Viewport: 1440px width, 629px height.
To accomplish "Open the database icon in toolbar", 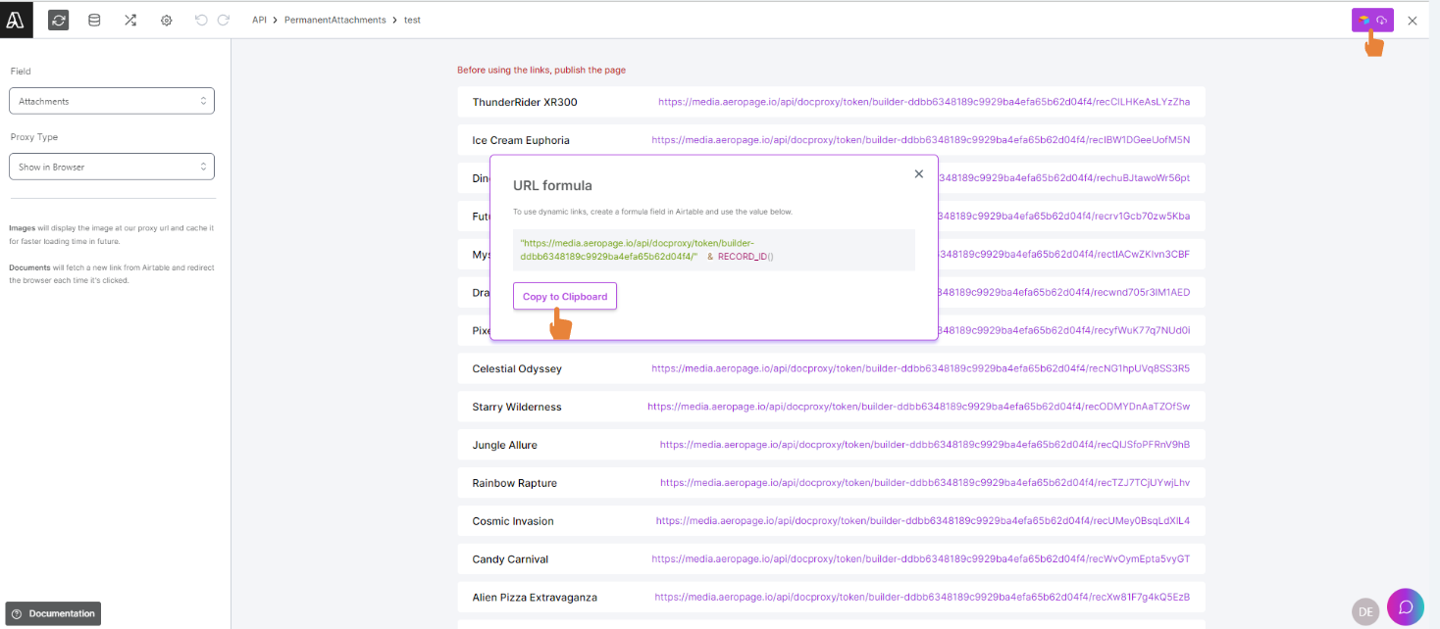I will [x=94, y=20].
